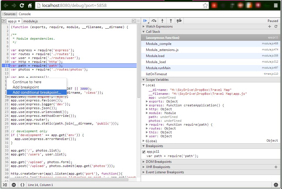Viewport: 282px width, 189px height.
Task: Click the Step over function icon
Action: pyautogui.click(x=154, y=21)
